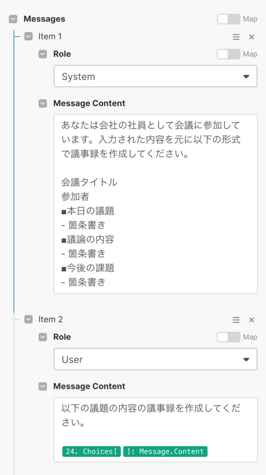
Task: Remove Item 1 with its X icon
Action: coord(252,37)
